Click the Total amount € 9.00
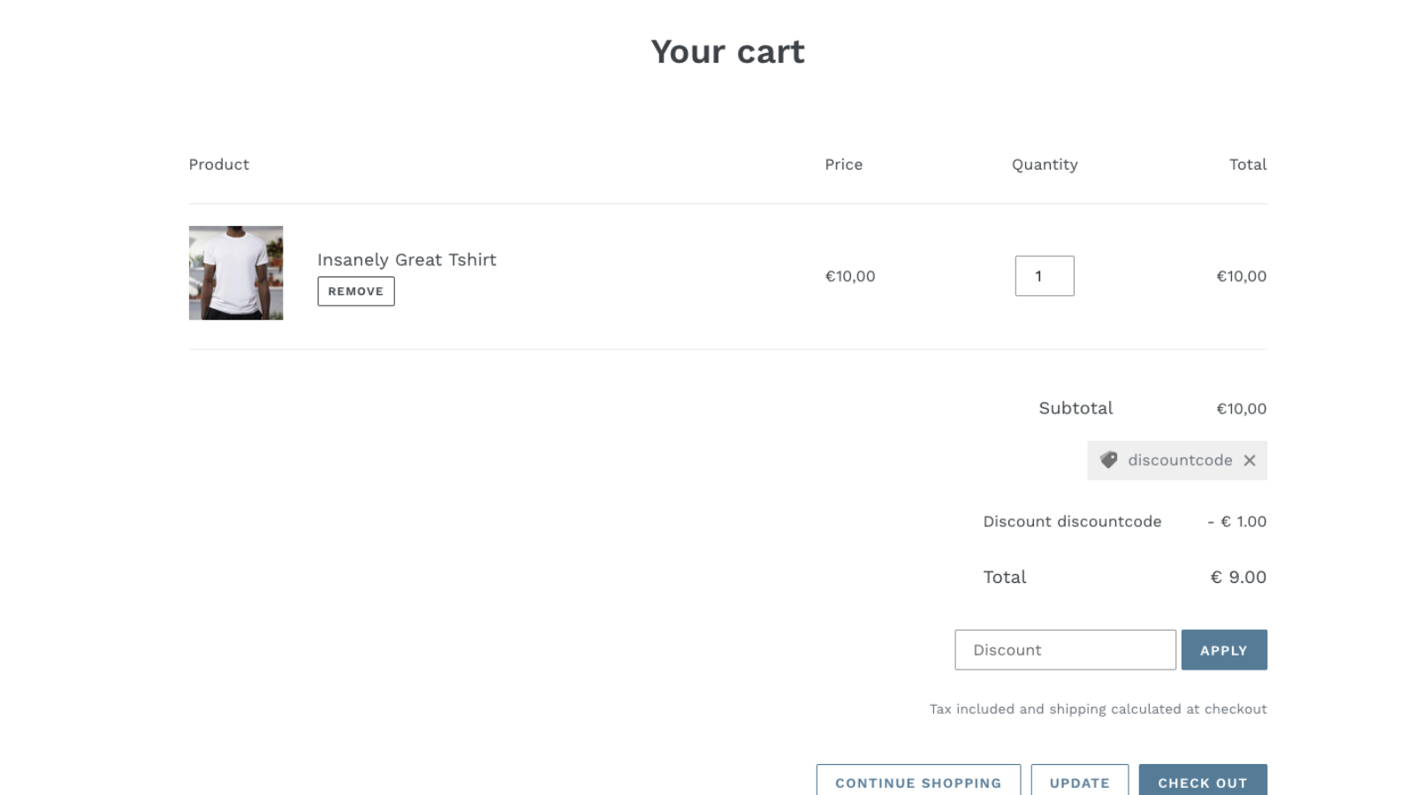This screenshot has height=795, width=1414. (1237, 577)
